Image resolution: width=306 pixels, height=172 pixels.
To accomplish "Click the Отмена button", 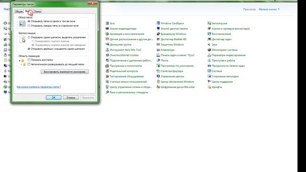I will 71,97.
